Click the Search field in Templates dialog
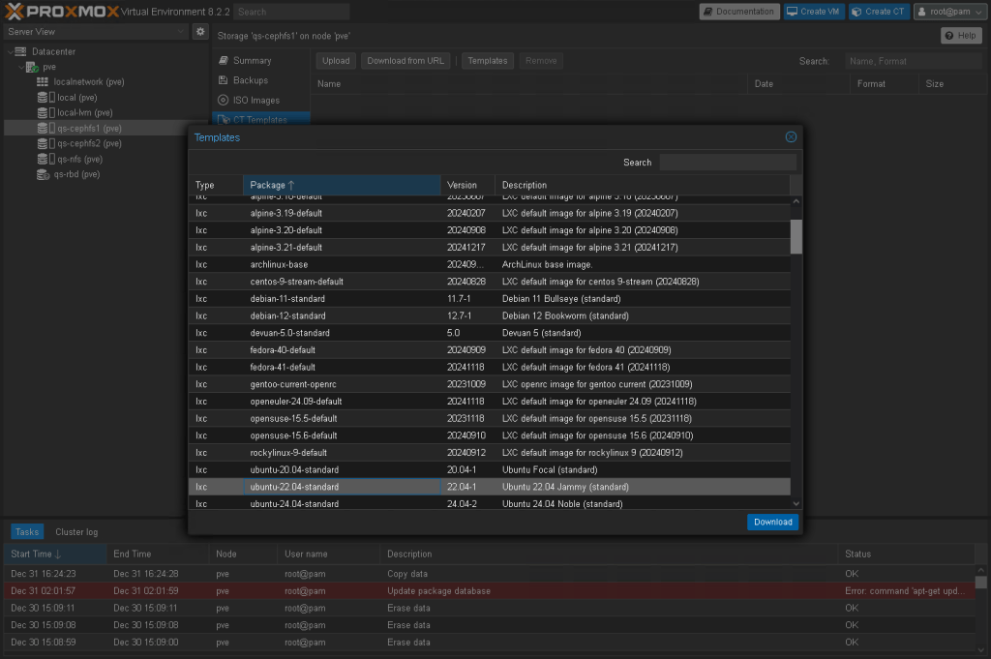The width and height of the screenshot is (991, 659). click(x=727, y=163)
